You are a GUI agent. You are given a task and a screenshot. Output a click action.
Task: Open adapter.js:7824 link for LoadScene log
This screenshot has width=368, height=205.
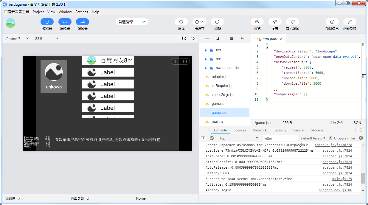point(337,150)
